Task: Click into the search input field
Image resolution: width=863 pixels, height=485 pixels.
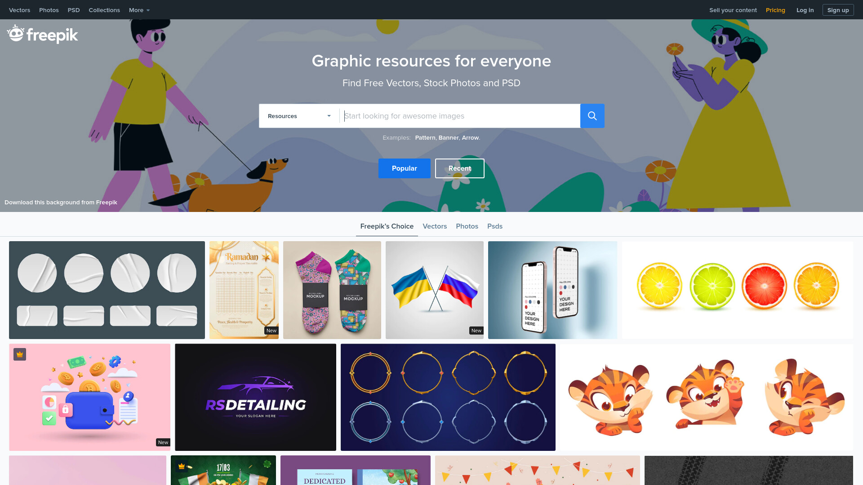Action: [x=460, y=116]
